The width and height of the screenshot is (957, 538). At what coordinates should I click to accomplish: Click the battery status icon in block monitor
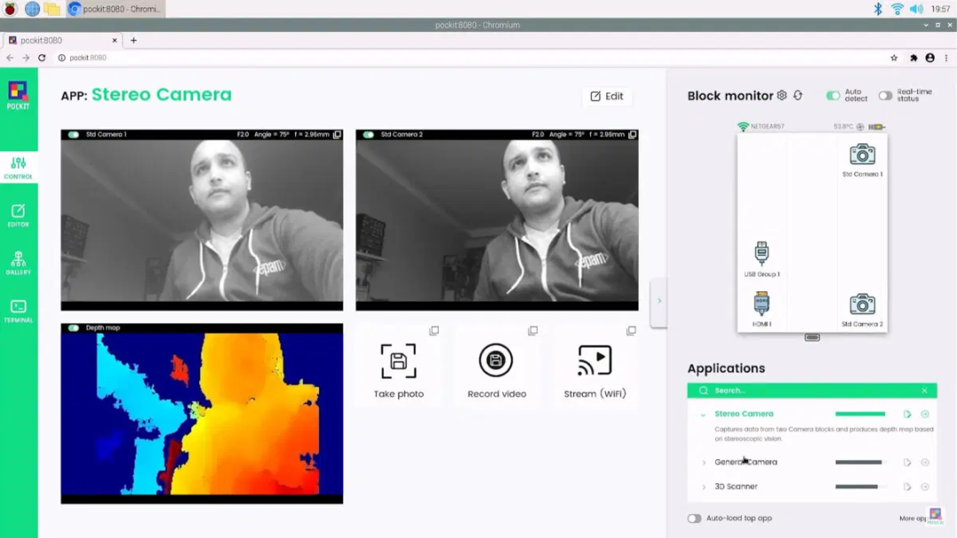[x=877, y=127]
